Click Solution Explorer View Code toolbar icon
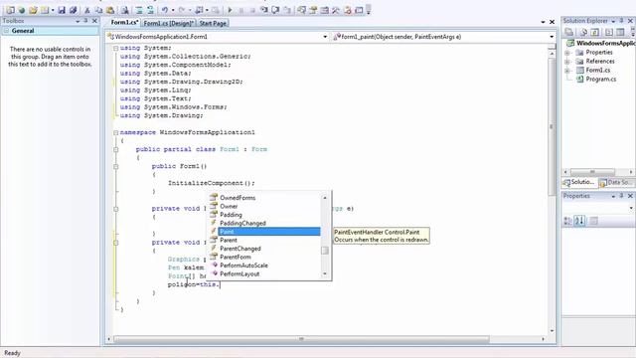 click(x=609, y=32)
